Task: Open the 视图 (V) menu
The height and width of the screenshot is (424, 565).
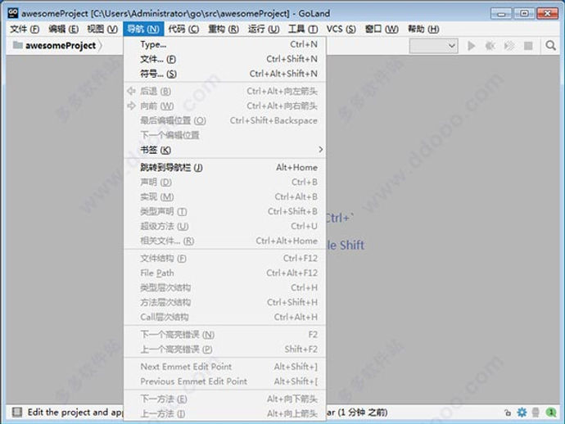Action: pos(102,29)
